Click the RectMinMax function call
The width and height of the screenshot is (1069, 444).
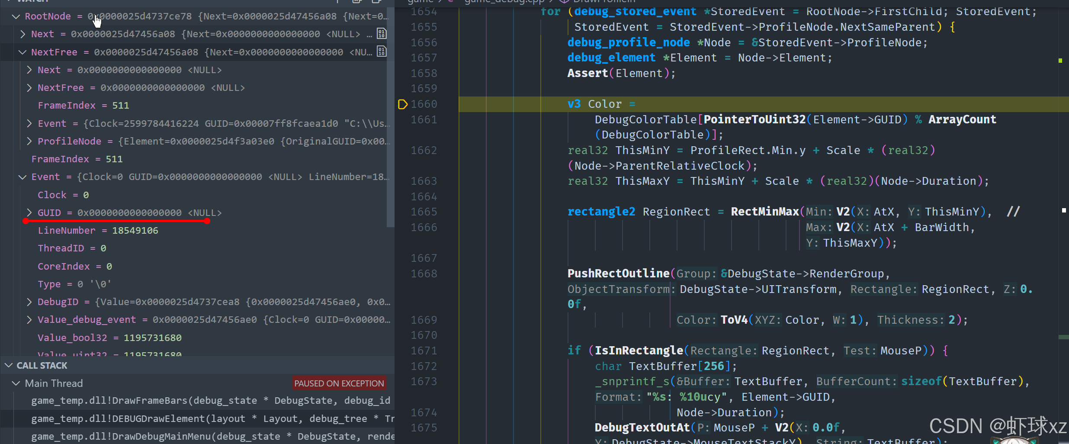765,212
